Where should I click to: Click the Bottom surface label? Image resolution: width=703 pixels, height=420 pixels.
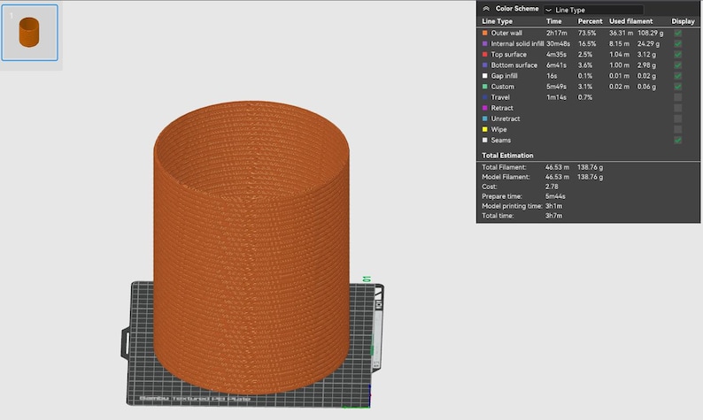tap(514, 65)
